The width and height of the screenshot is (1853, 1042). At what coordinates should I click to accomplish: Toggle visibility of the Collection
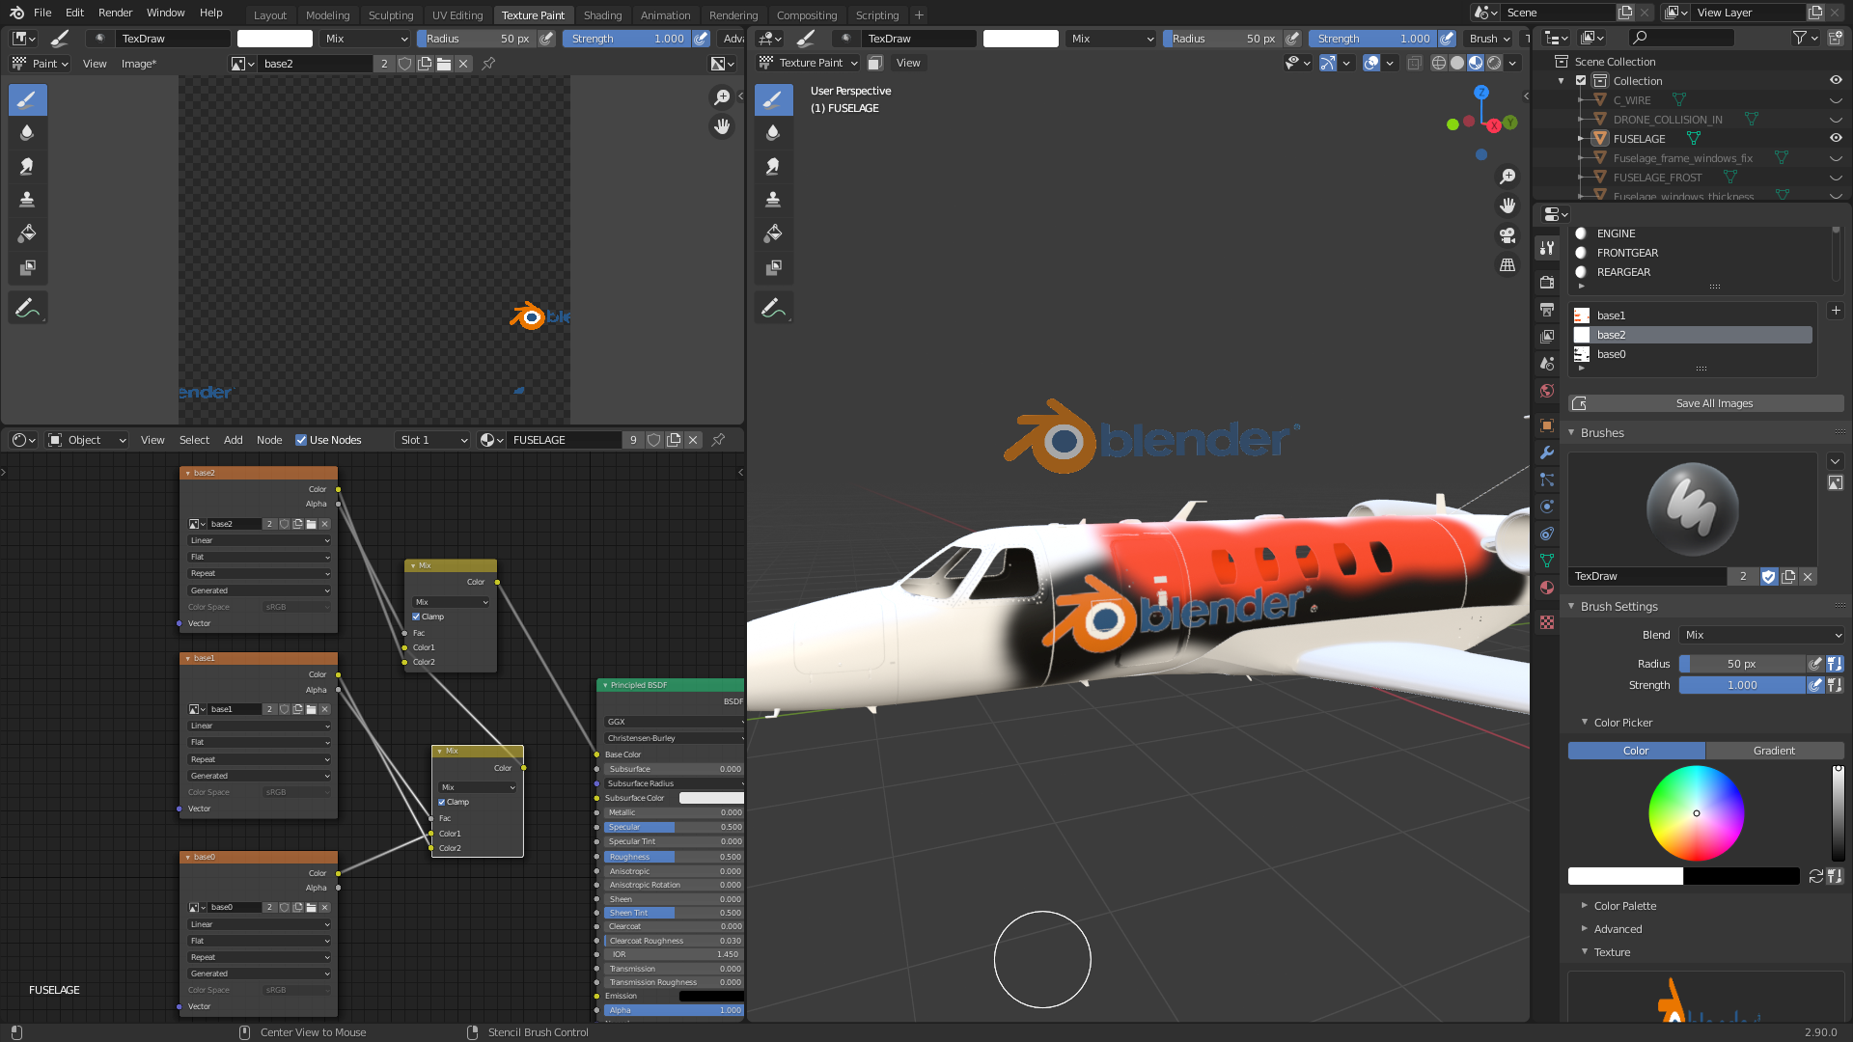pyautogui.click(x=1836, y=80)
